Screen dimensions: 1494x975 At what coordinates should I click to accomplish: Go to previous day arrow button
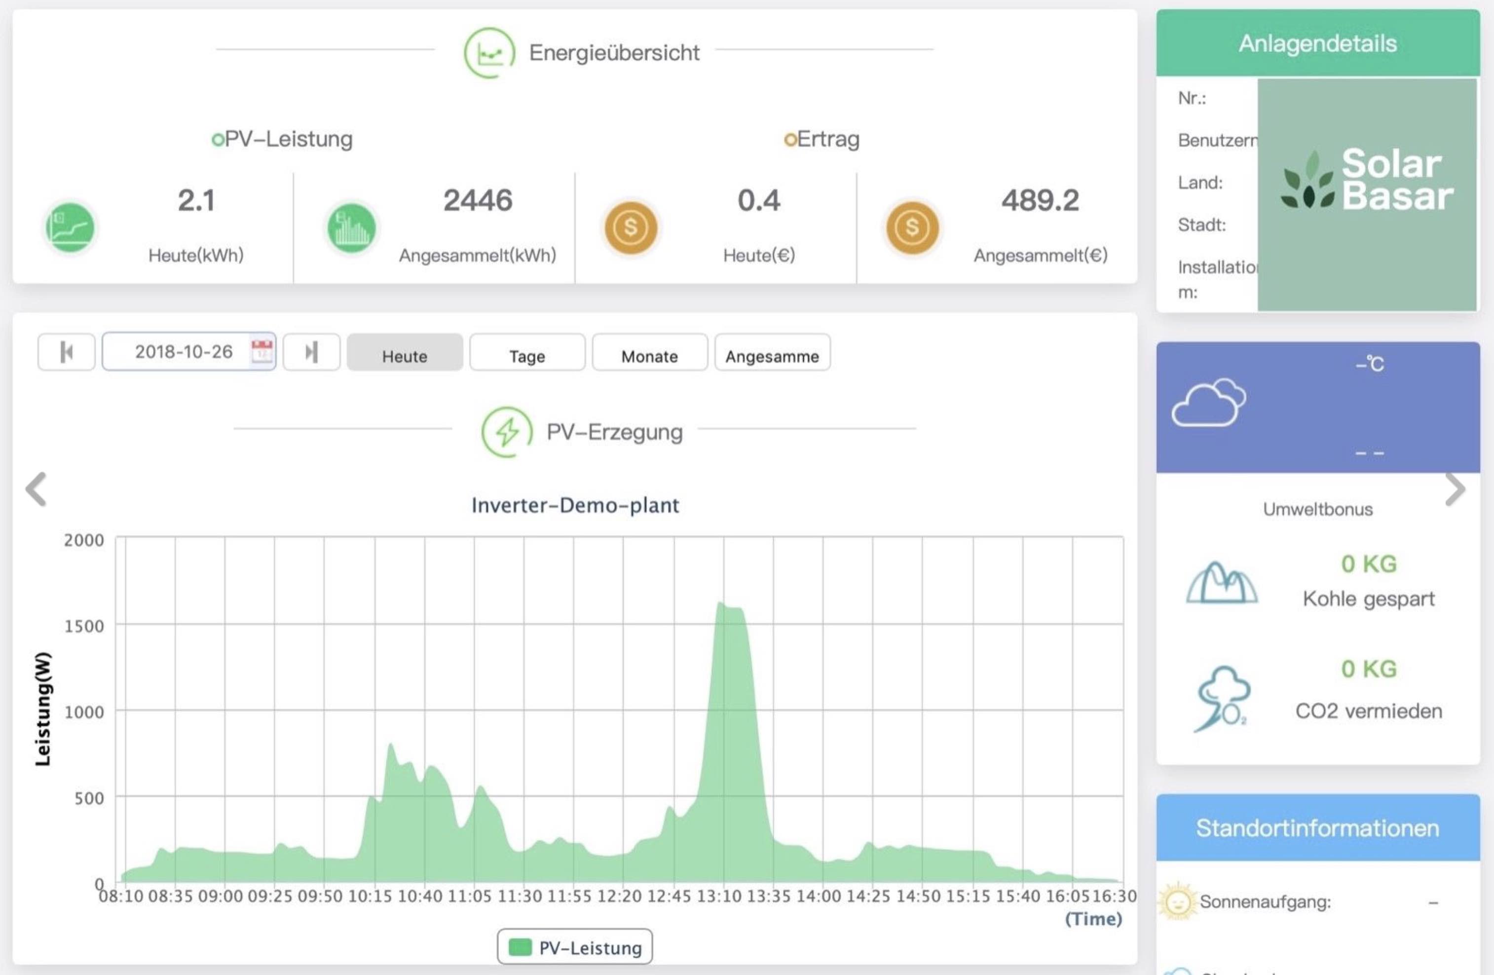(67, 352)
